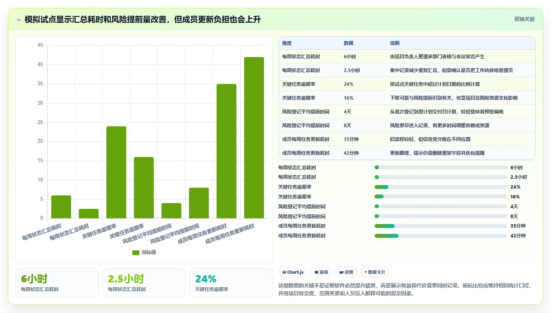Click the 24% data card
Viewport: 551px width, 313px height.
(231, 283)
